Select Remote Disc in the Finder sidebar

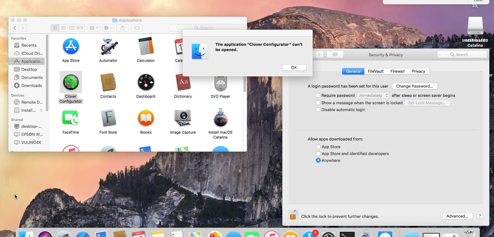(x=29, y=102)
